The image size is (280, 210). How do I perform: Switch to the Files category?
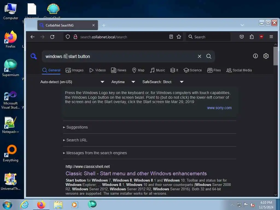click(x=214, y=70)
